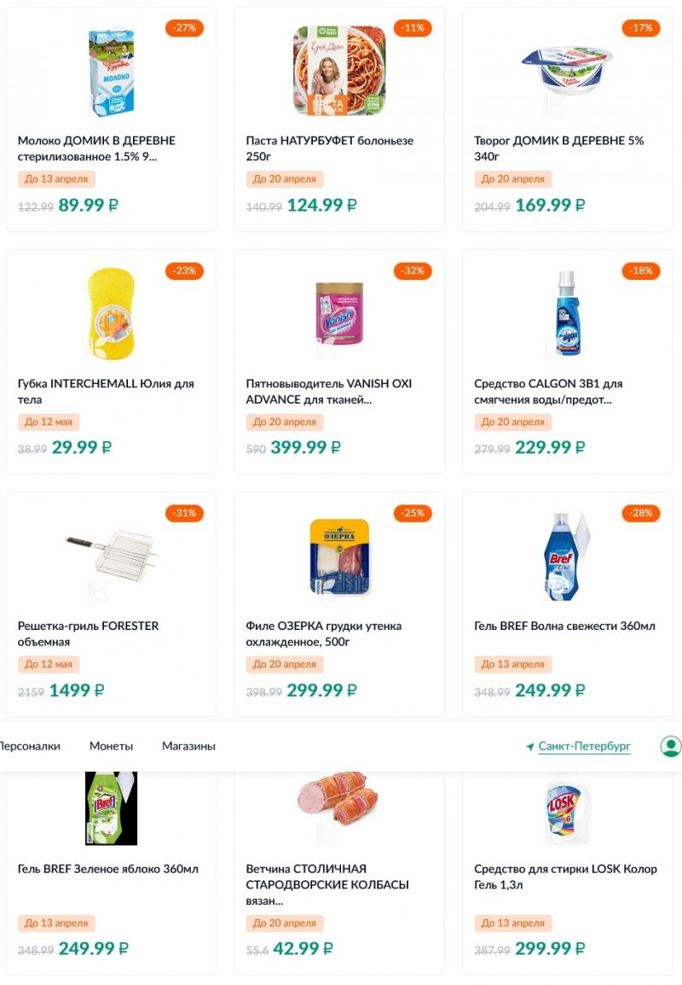Click the Филе ОЗЕРКА грудки утенка title
Viewport: 682px width, 985px height.
pyautogui.click(x=323, y=633)
